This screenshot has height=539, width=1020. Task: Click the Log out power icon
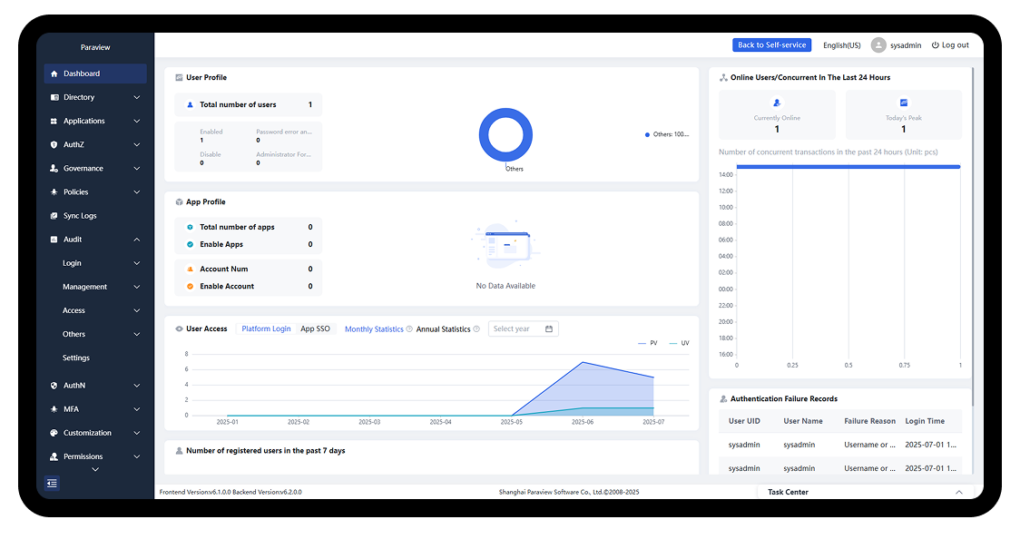coord(935,44)
